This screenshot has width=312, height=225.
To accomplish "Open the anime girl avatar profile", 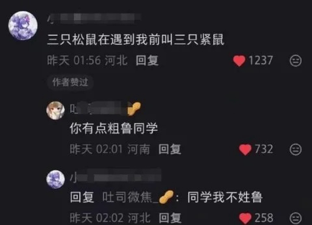I will point(55,110).
